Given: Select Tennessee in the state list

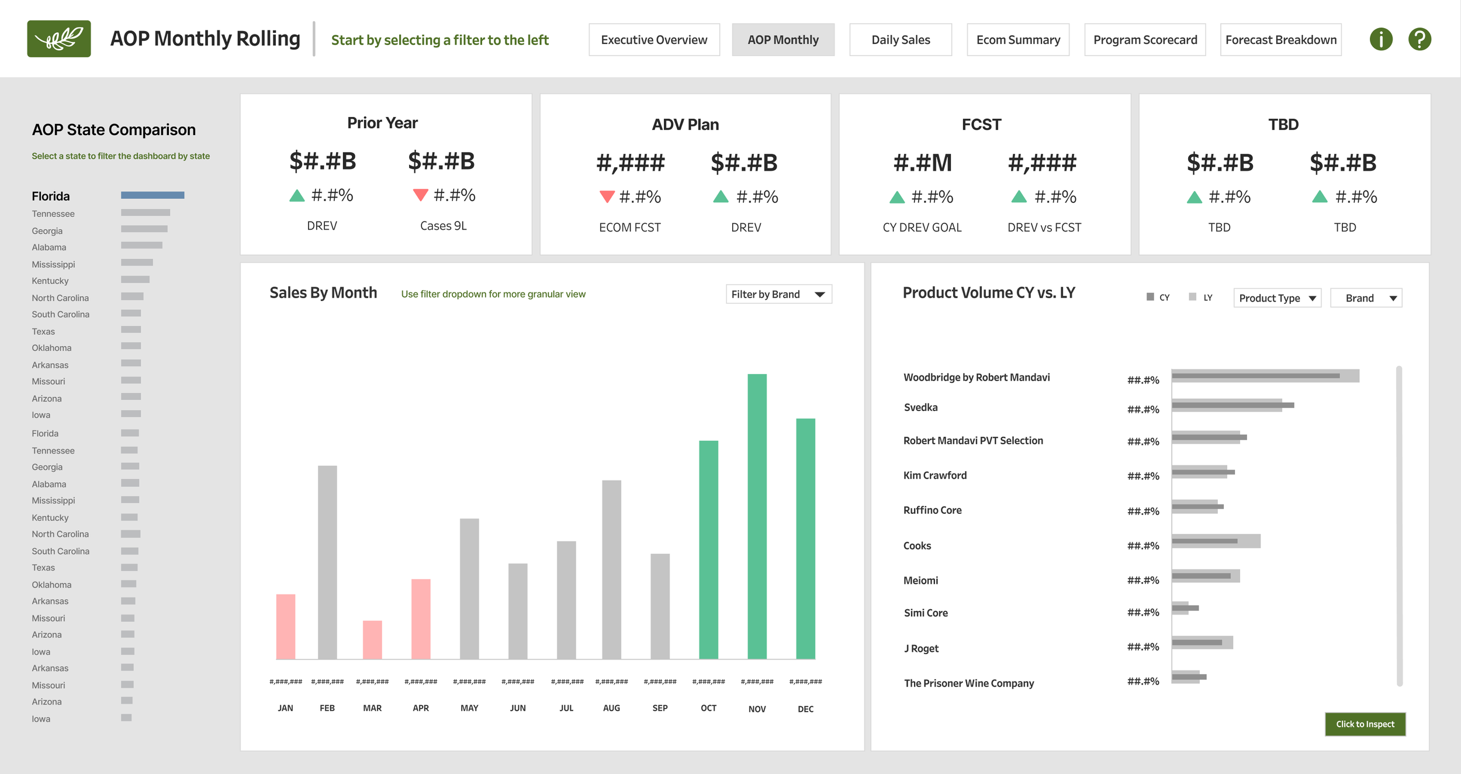Looking at the screenshot, I should coord(53,214).
